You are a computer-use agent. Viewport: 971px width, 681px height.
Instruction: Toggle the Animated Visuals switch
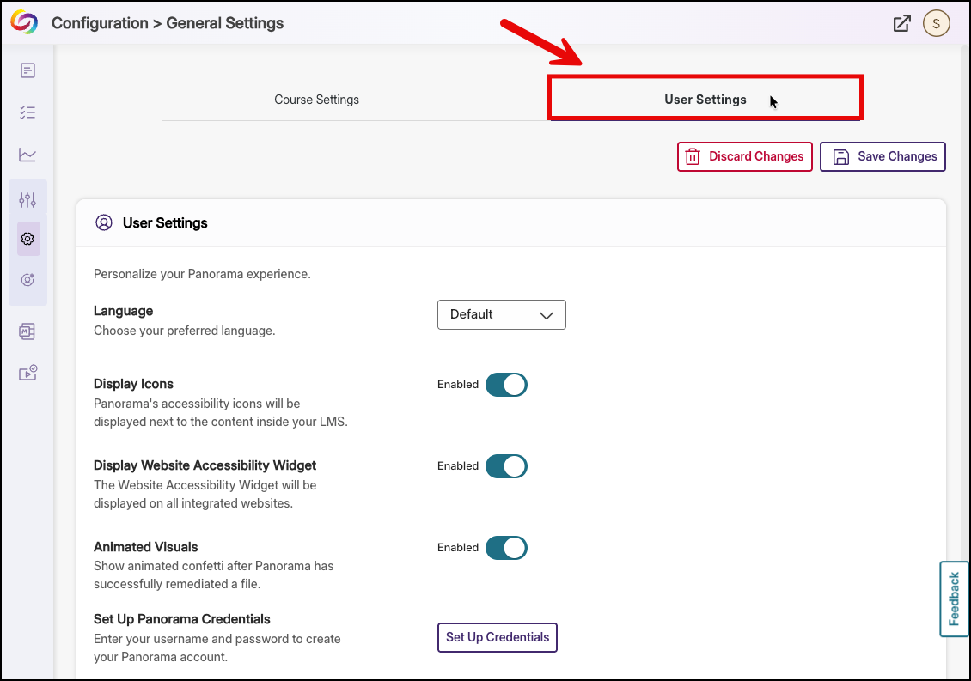tap(506, 548)
